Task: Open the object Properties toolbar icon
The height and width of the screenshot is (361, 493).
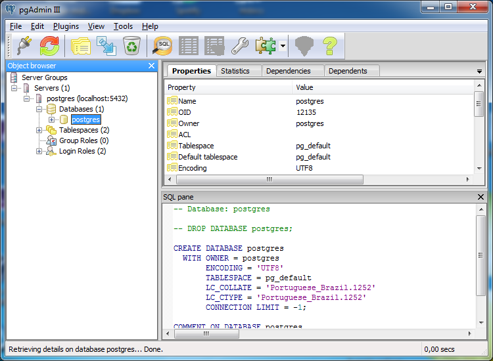Action: point(81,46)
